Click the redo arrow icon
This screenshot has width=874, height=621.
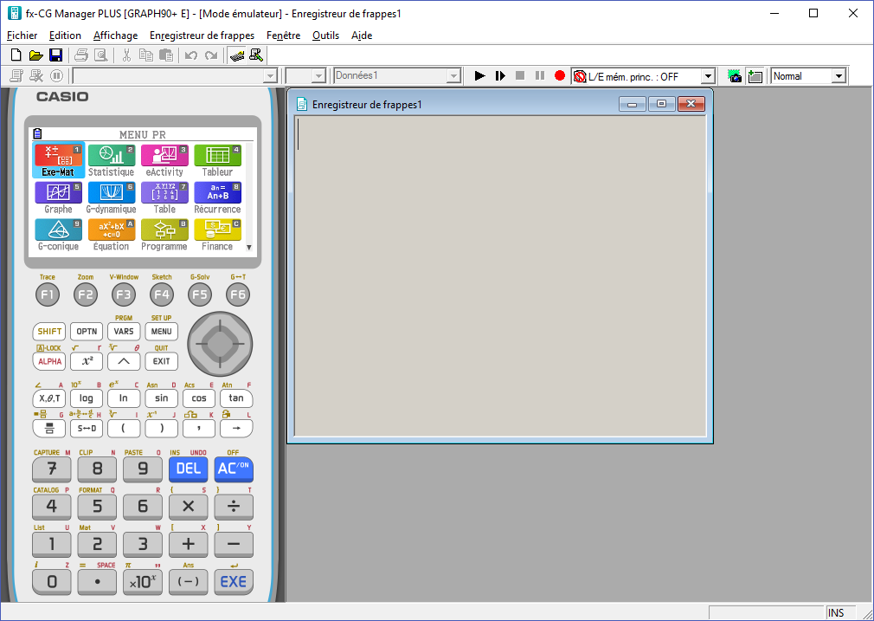[210, 55]
